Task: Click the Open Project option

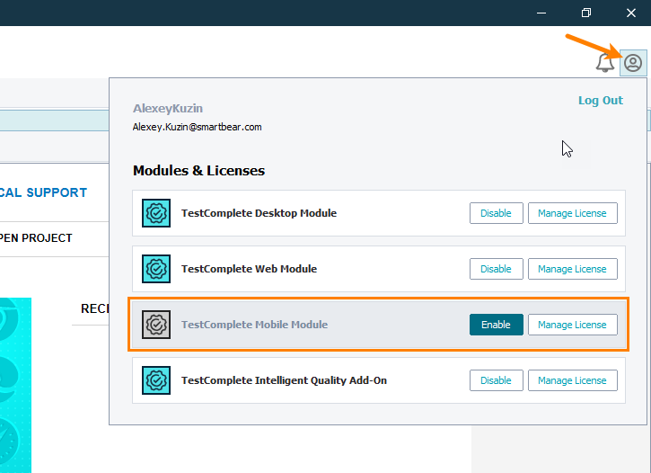Action: pyautogui.click(x=36, y=238)
